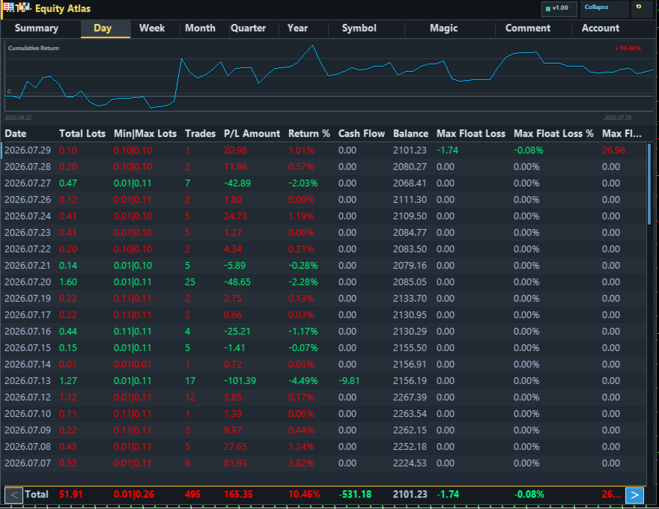View the Magic tab
Viewport: 659px width, 509px height.
(444, 28)
